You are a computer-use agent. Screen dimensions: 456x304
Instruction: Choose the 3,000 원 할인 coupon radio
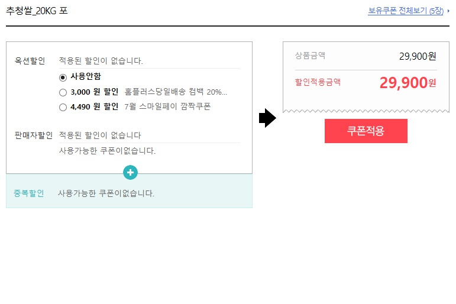(x=63, y=92)
